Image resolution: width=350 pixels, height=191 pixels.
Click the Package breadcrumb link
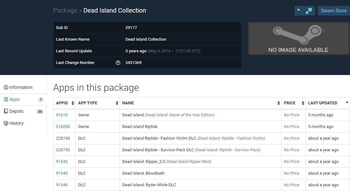click(65, 10)
